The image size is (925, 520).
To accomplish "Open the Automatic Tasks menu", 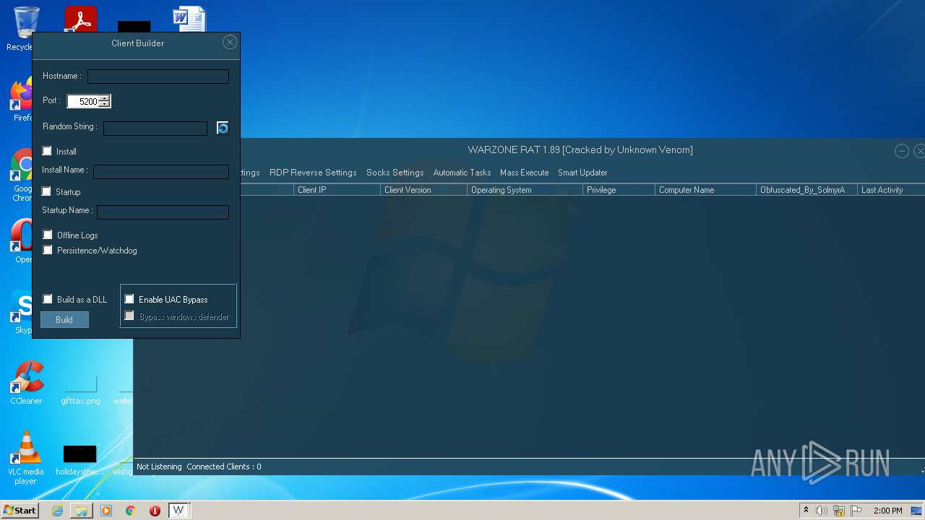I will click(462, 173).
